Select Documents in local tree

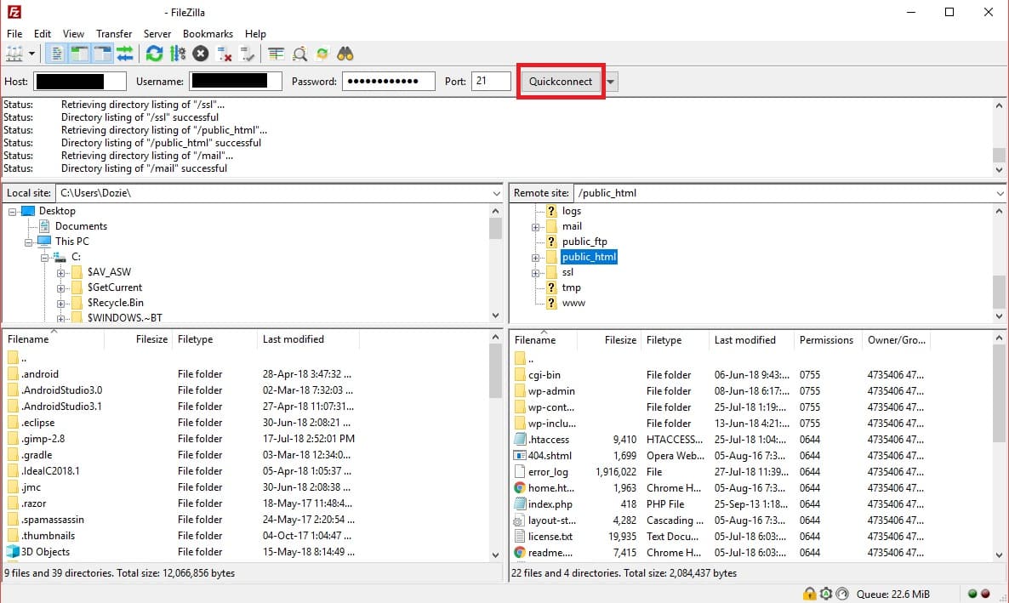[x=81, y=226]
